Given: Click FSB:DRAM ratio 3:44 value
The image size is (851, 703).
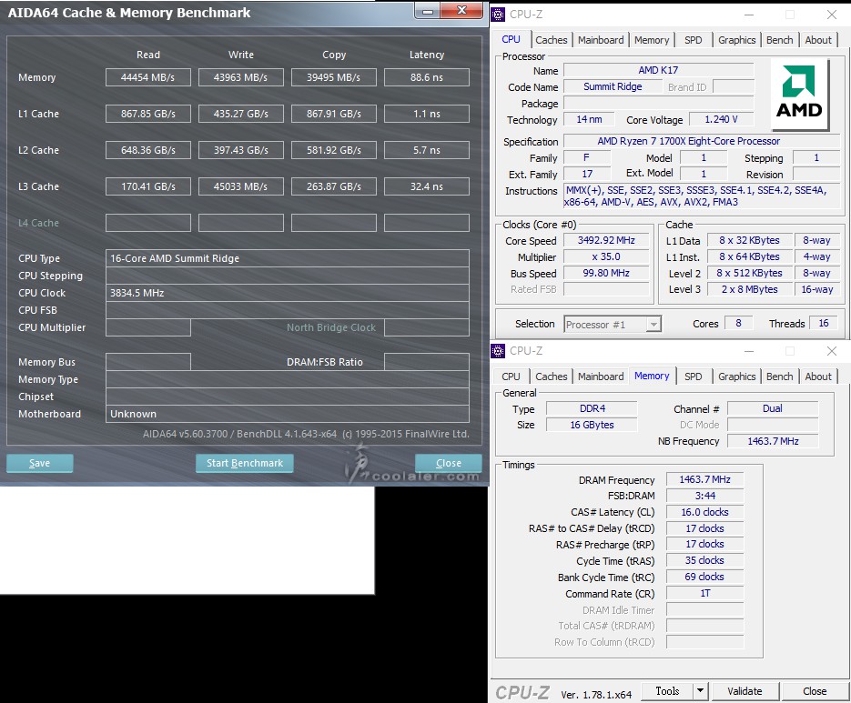Looking at the screenshot, I should 704,496.
